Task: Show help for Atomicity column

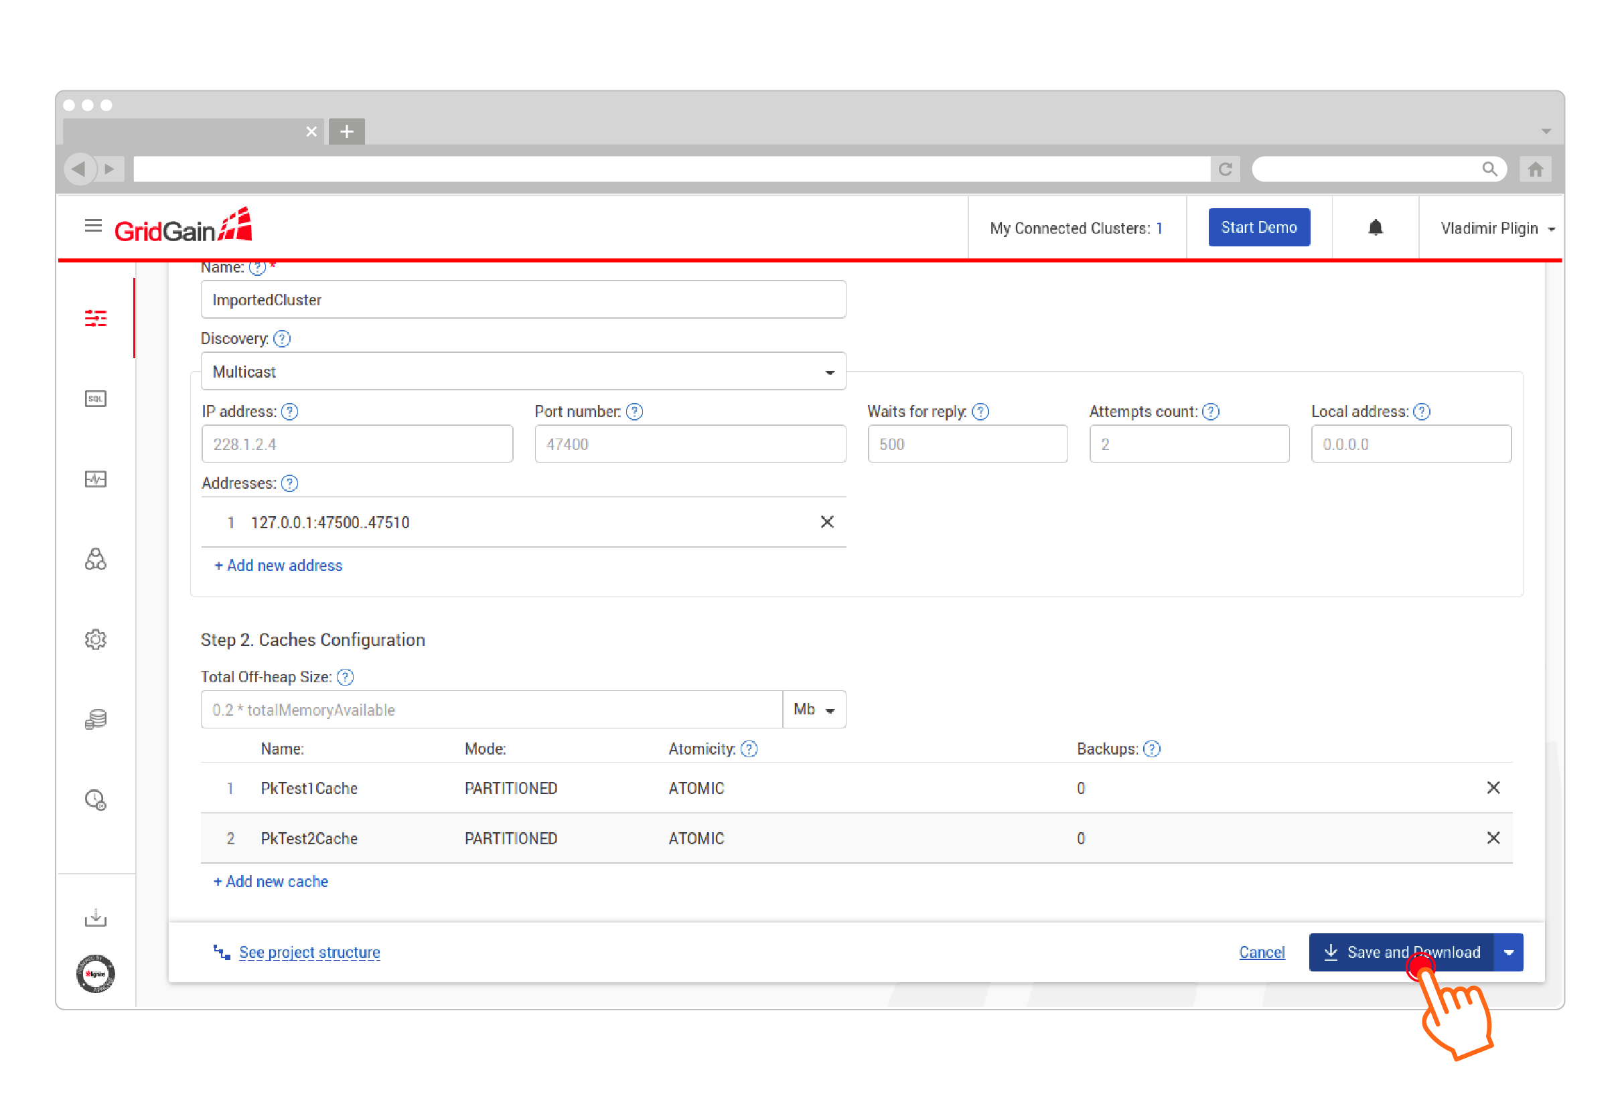Action: click(x=749, y=749)
